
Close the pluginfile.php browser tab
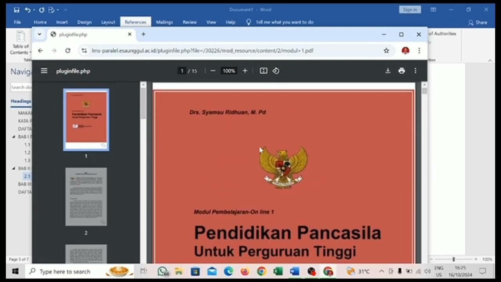(130, 34)
